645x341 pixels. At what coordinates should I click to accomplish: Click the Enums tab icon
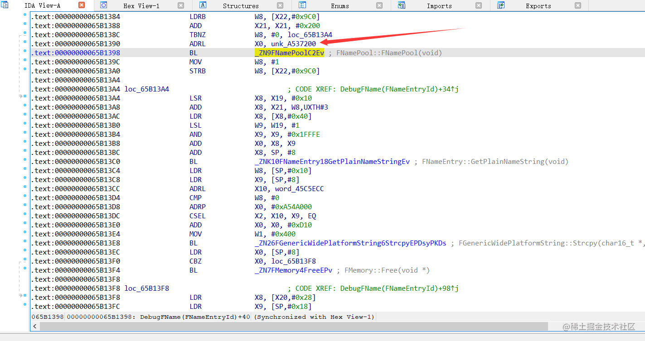point(302,5)
